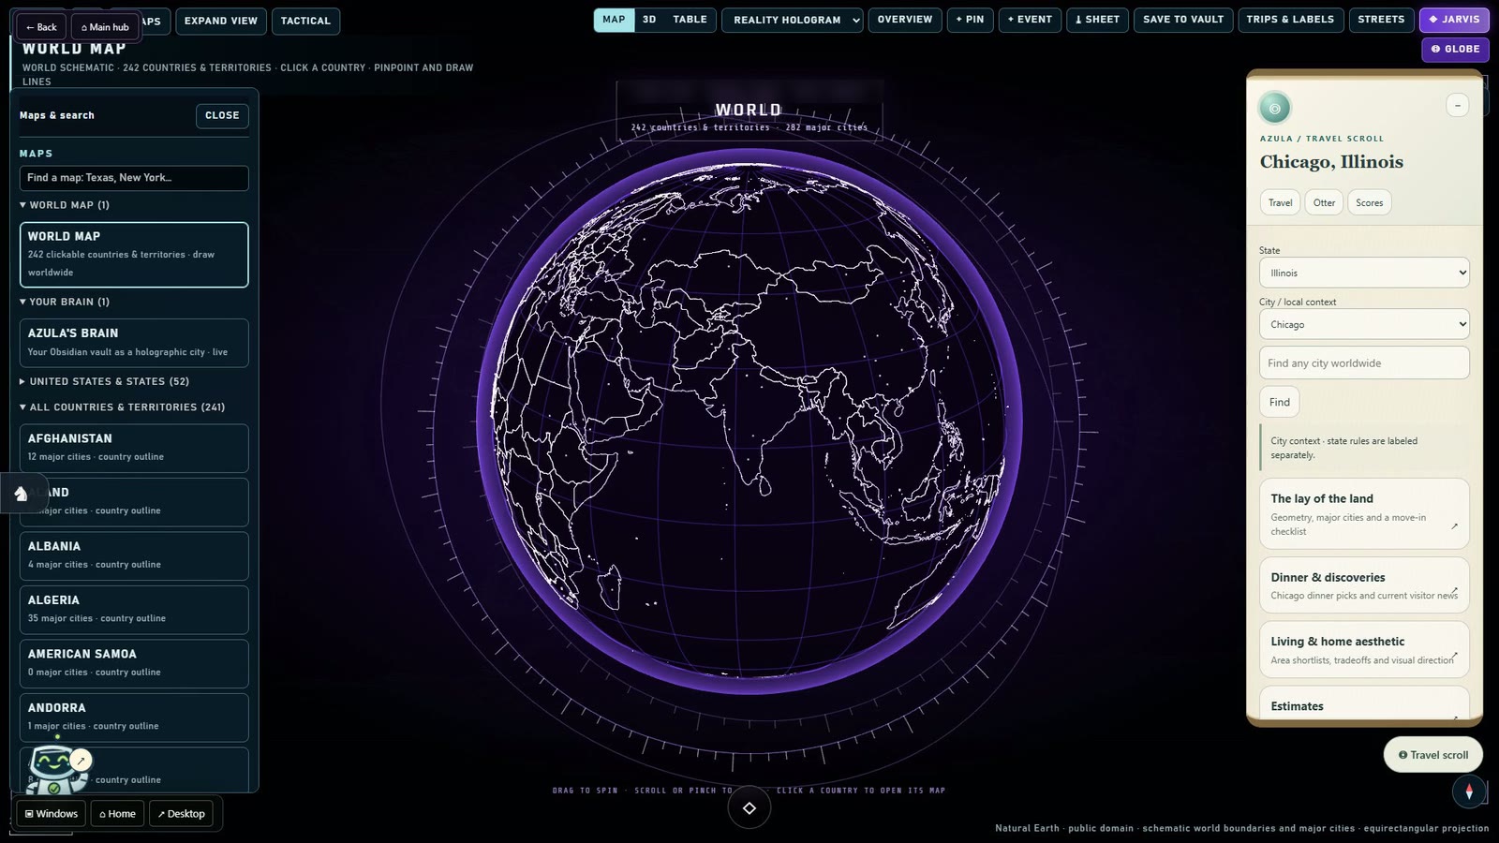Open the City dropdown showing Chicago
The height and width of the screenshot is (843, 1499).
click(1364, 324)
